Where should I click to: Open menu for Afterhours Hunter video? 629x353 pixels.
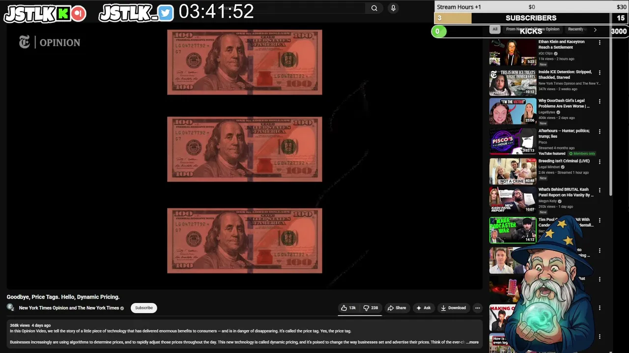[600, 131]
